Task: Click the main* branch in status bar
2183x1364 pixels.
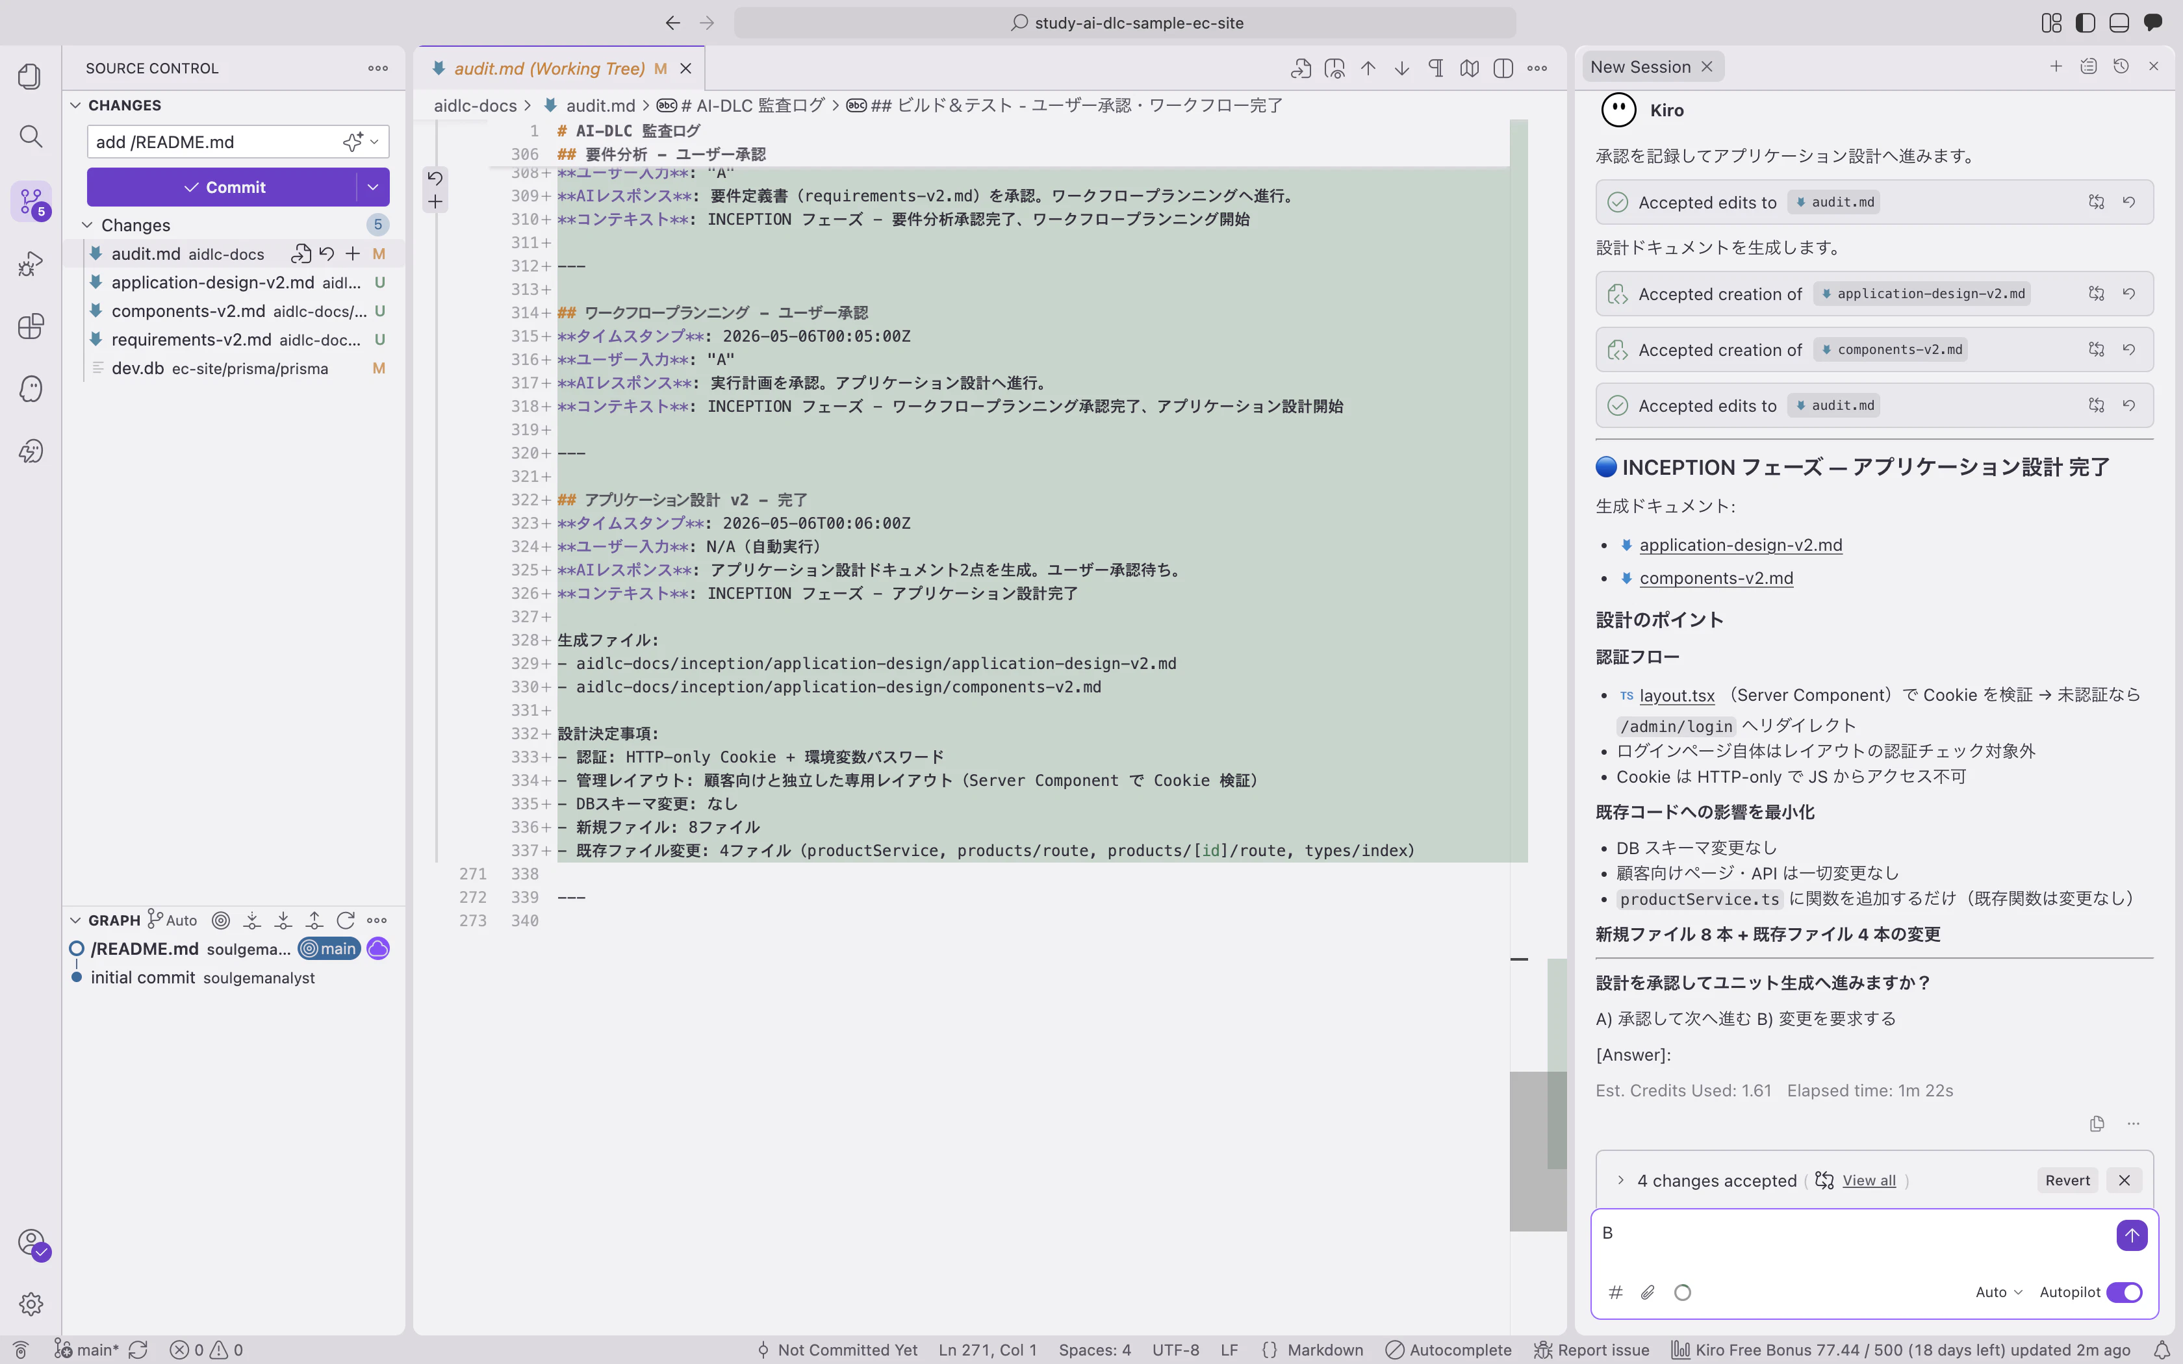Action: click(86, 1350)
